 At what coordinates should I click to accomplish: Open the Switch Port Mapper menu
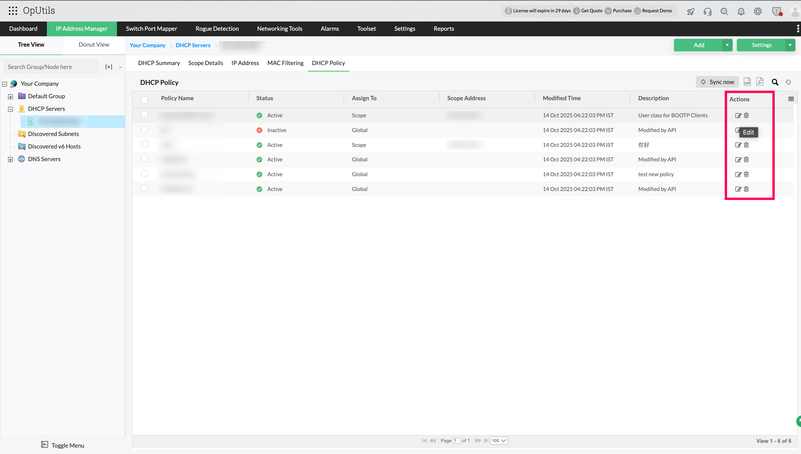click(151, 29)
